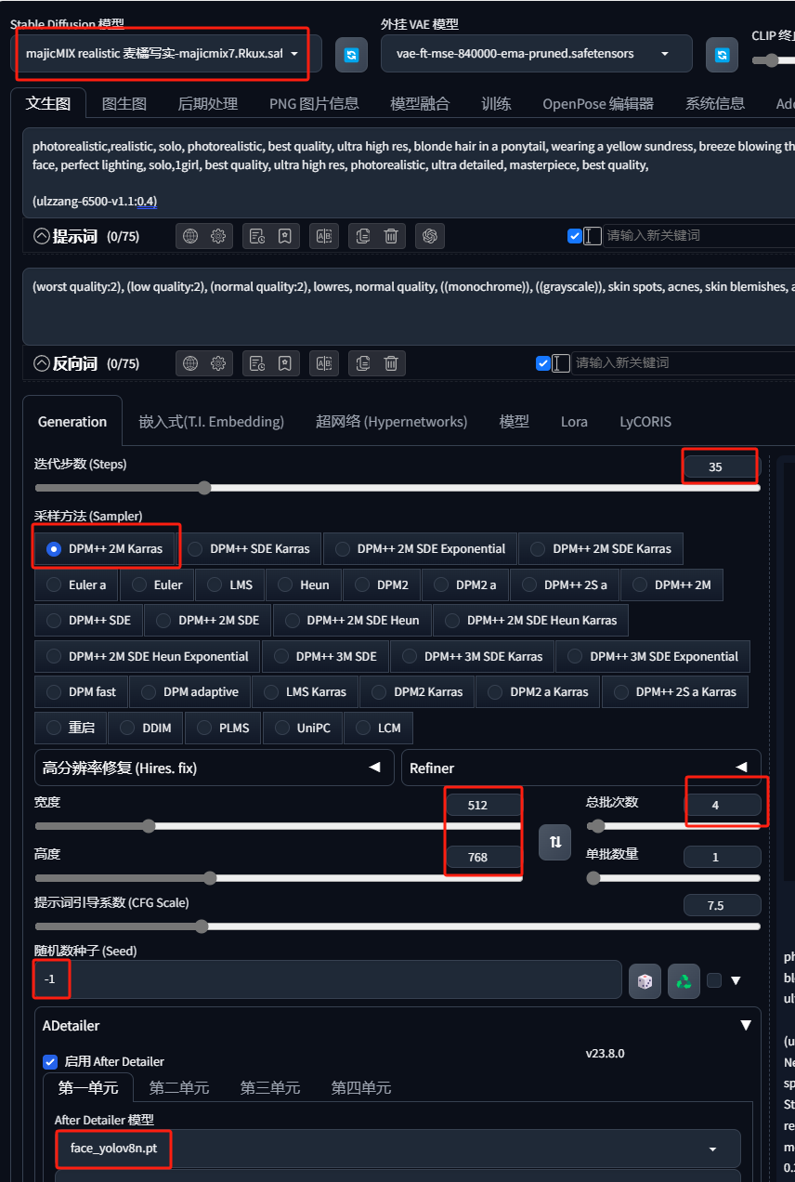
Task: Refresh the Stable Diffusion model list
Action: tap(351, 55)
